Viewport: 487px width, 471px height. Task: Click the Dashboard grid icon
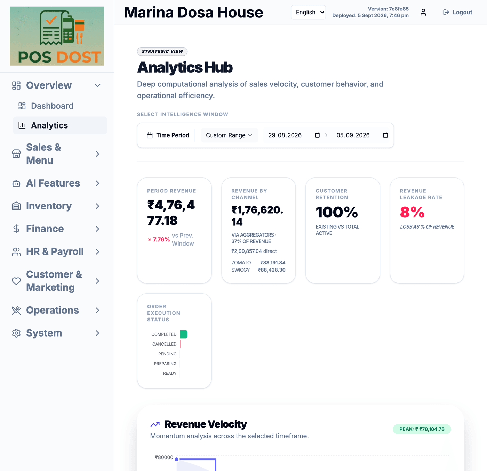tap(22, 106)
